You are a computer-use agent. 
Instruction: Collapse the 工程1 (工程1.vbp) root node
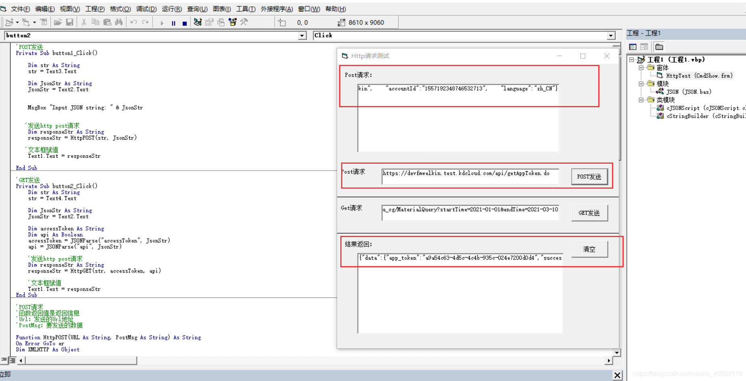[x=632, y=60]
